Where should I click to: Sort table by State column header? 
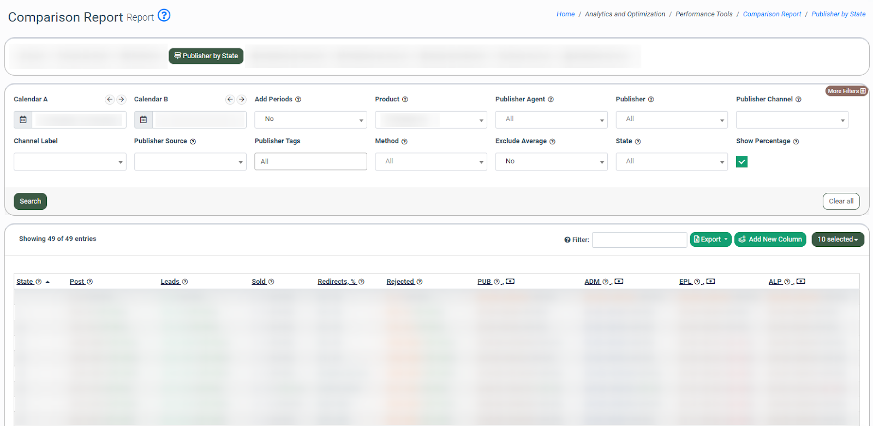click(25, 282)
